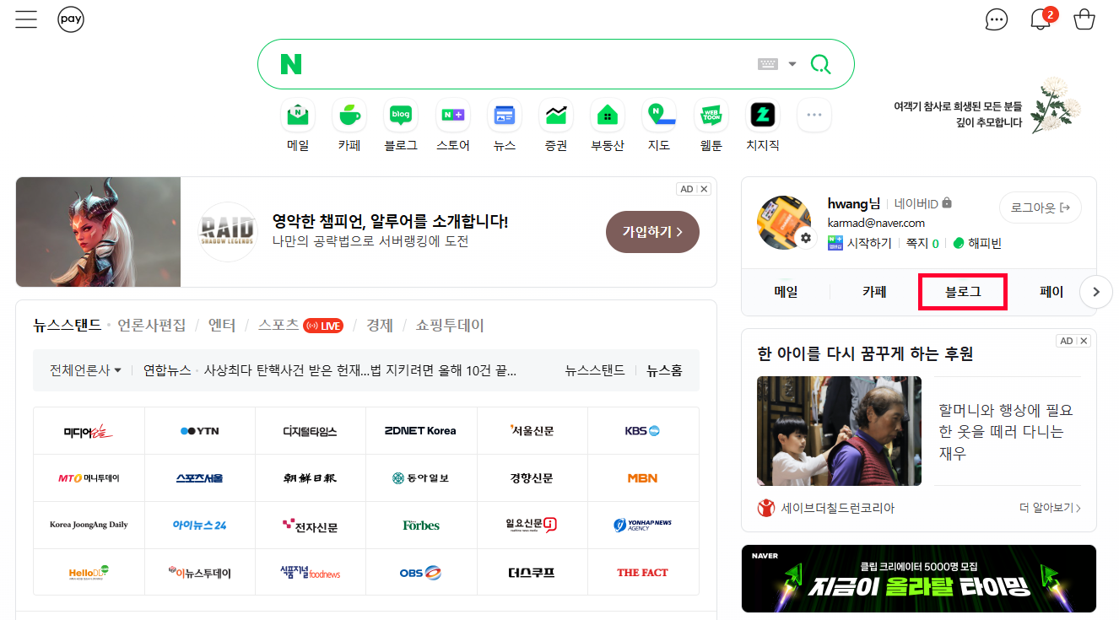The image size is (1119, 620).
Task: Open the 웹툰 shortcut icon
Action: (x=711, y=116)
